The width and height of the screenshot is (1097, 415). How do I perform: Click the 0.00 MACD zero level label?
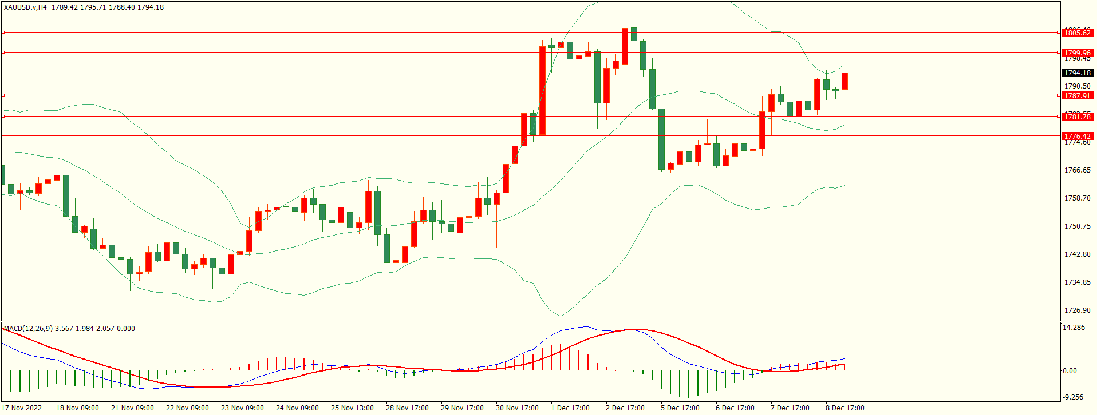(x=1070, y=371)
